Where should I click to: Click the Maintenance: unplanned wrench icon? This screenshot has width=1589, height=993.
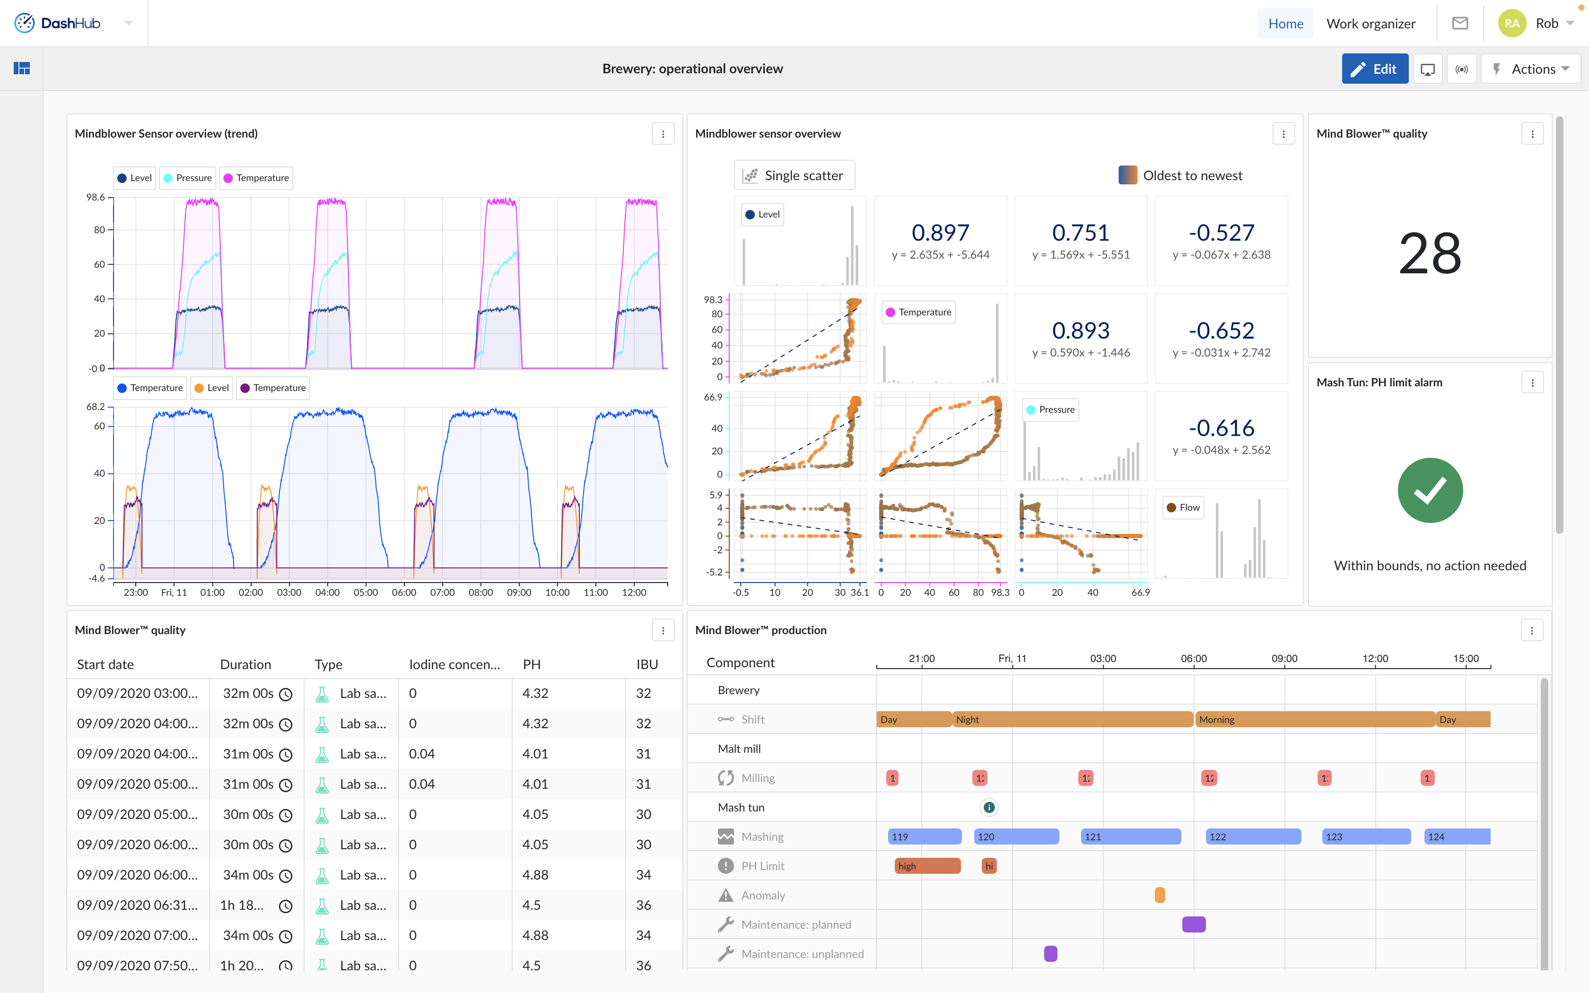pyautogui.click(x=725, y=954)
